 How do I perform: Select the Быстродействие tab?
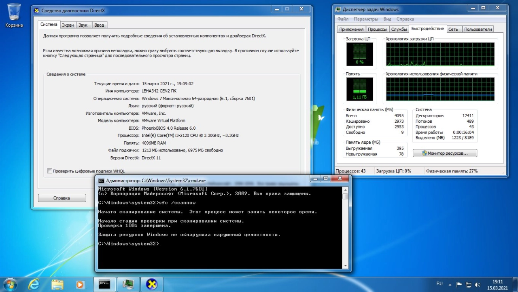tap(428, 29)
